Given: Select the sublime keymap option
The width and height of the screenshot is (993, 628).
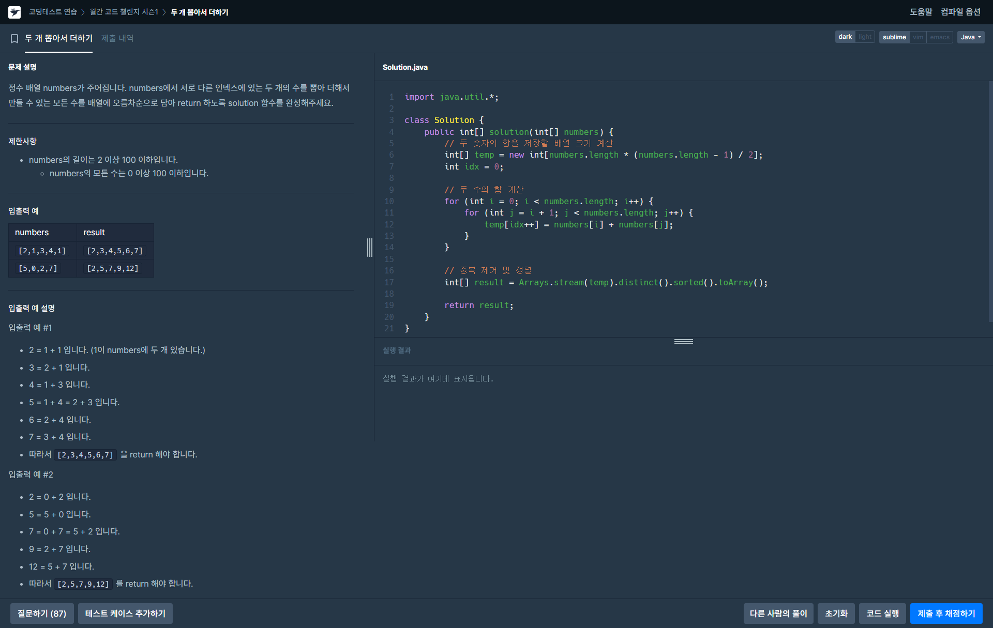Looking at the screenshot, I should [894, 37].
